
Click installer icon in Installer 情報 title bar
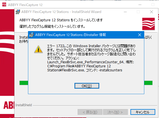pyautogui.click(x=31, y=35)
